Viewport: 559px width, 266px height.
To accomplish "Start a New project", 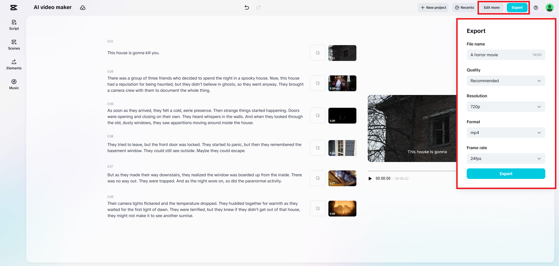I will (x=433, y=7).
